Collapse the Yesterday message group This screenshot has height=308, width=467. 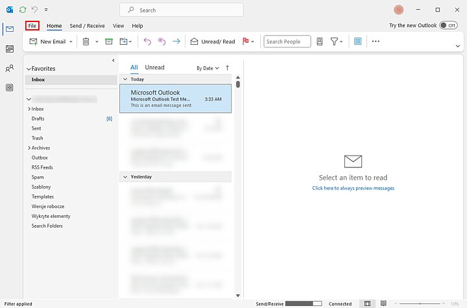pos(125,177)
